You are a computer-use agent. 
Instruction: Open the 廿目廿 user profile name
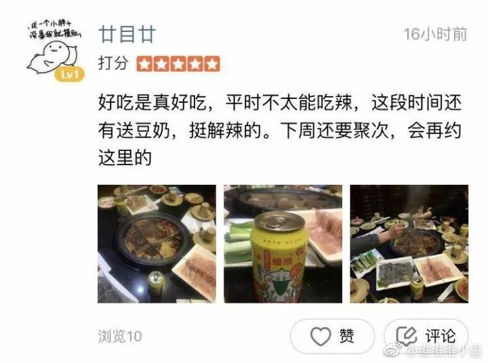click(127, 35)
